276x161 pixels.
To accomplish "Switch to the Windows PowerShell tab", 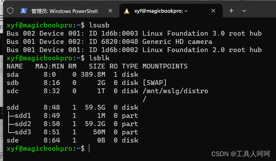I will [x=64, y=11].
